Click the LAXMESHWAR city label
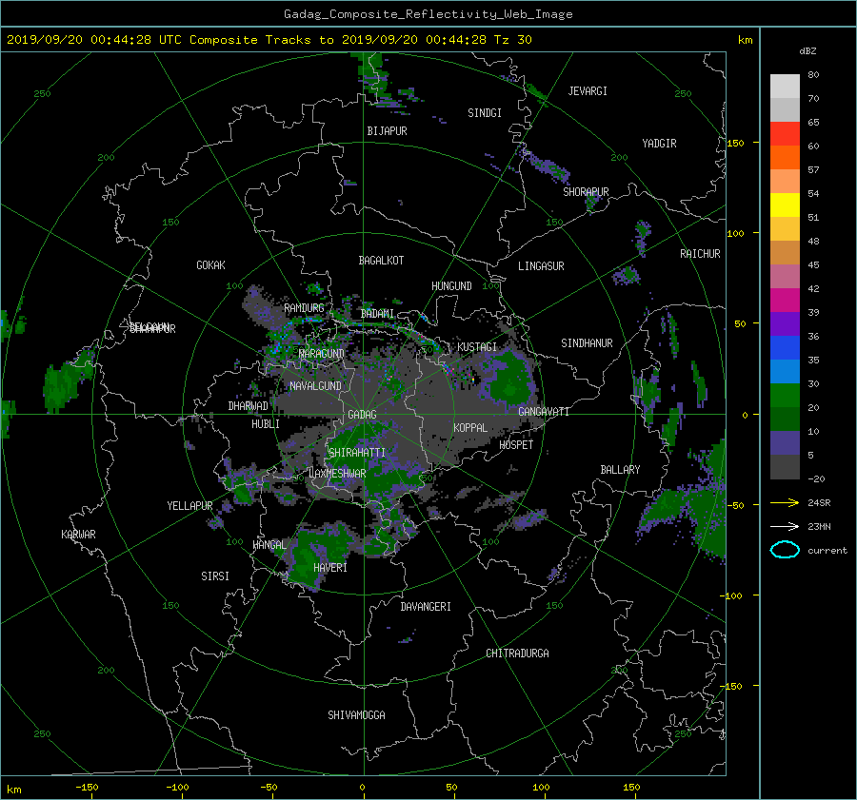This screenshot has width=857, height=800. [x=337, y=474]
